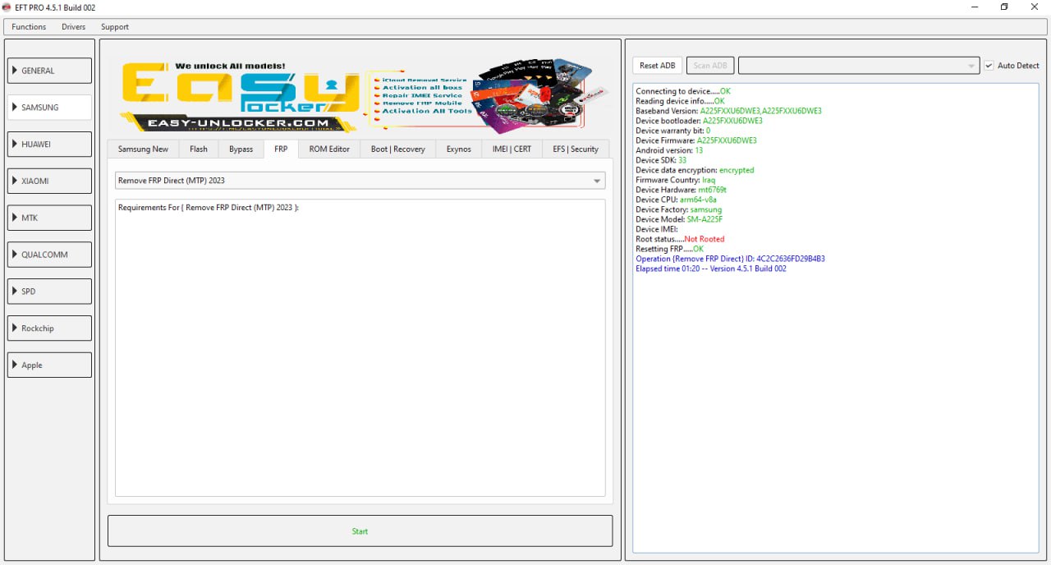
Task: Expand the Rockchip category
Action: [49, 328]
